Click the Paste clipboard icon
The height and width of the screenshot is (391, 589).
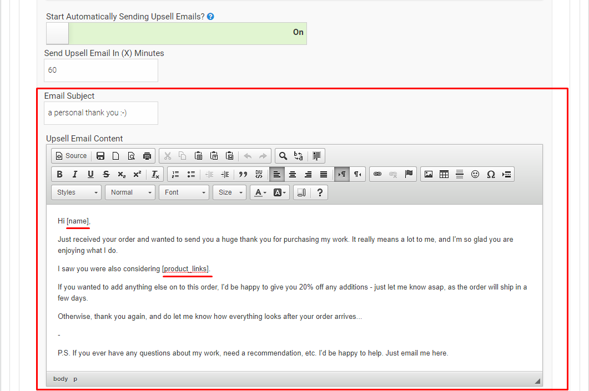point(198,156)
